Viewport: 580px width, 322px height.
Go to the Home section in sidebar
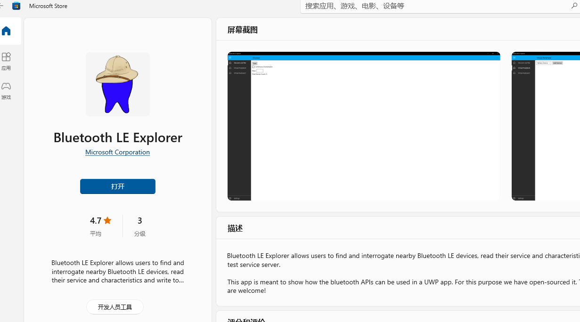6,31
